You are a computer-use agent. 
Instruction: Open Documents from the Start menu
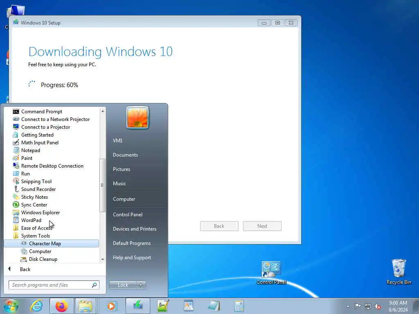click(x=125, y=155)
